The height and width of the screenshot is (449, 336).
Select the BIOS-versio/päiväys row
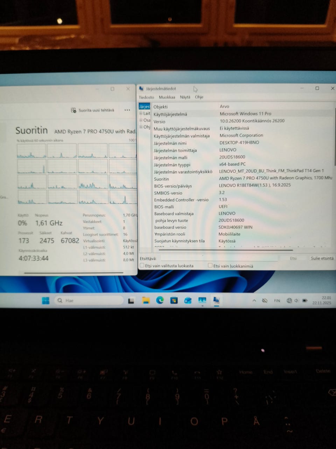[x=243, y=186]
